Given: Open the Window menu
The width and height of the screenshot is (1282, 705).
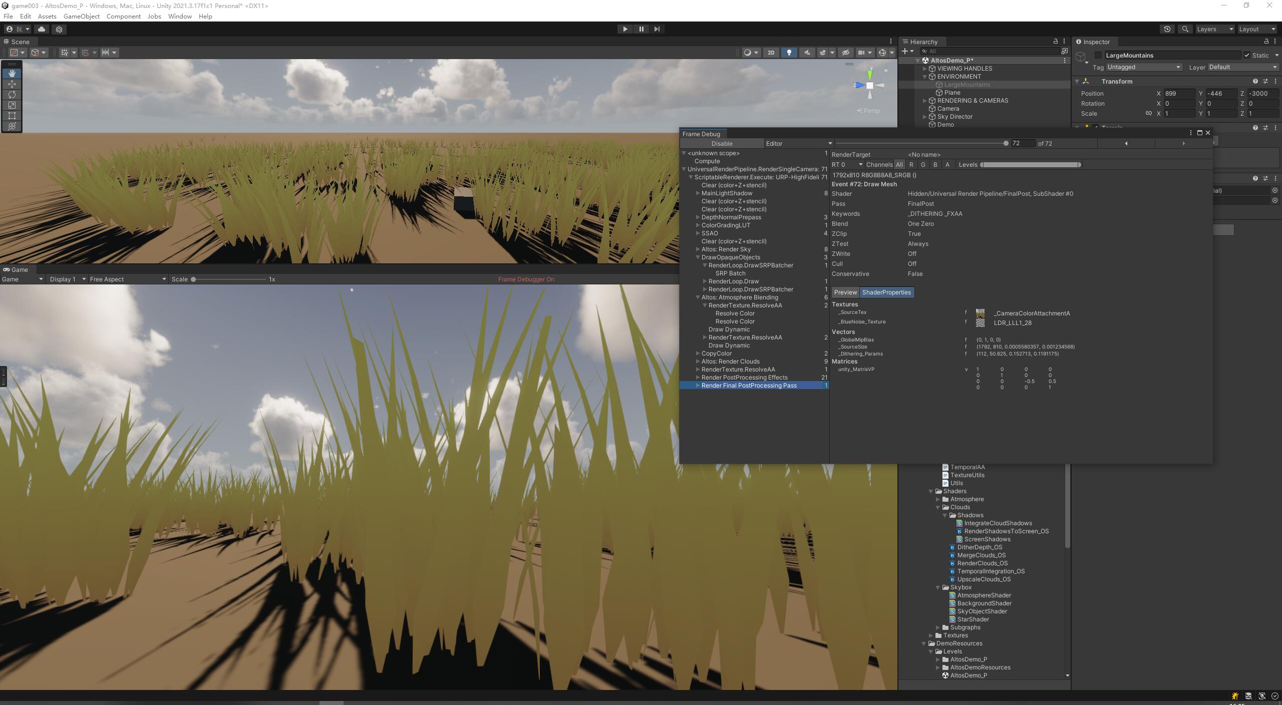Looking at the screenshot, I should click(x=180, y=17).
